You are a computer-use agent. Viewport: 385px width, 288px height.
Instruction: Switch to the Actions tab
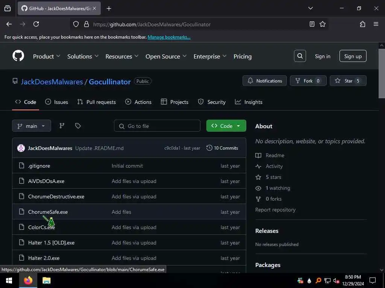[138, 102]
